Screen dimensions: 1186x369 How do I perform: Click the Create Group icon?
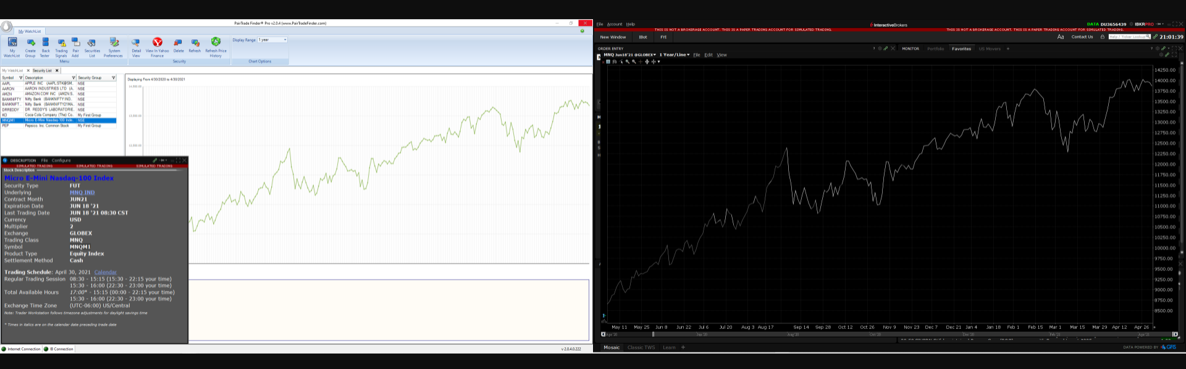click(30, 47)
